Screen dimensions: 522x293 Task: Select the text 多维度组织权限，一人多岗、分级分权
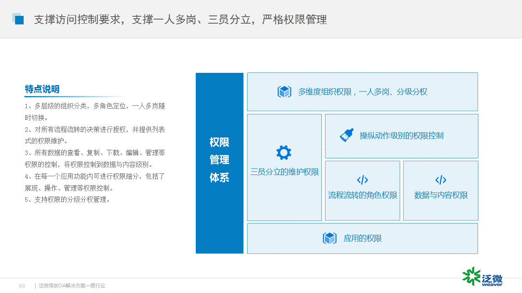pyautogui.click(x=363, y=92)
